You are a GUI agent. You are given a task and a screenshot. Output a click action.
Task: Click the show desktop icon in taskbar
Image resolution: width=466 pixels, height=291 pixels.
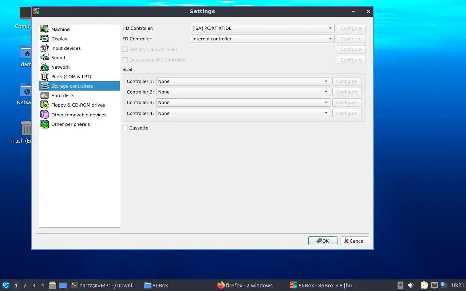[x=63, y=286]
